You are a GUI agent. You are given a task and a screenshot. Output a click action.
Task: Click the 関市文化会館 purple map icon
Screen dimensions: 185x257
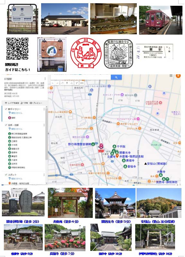[88, 137]
